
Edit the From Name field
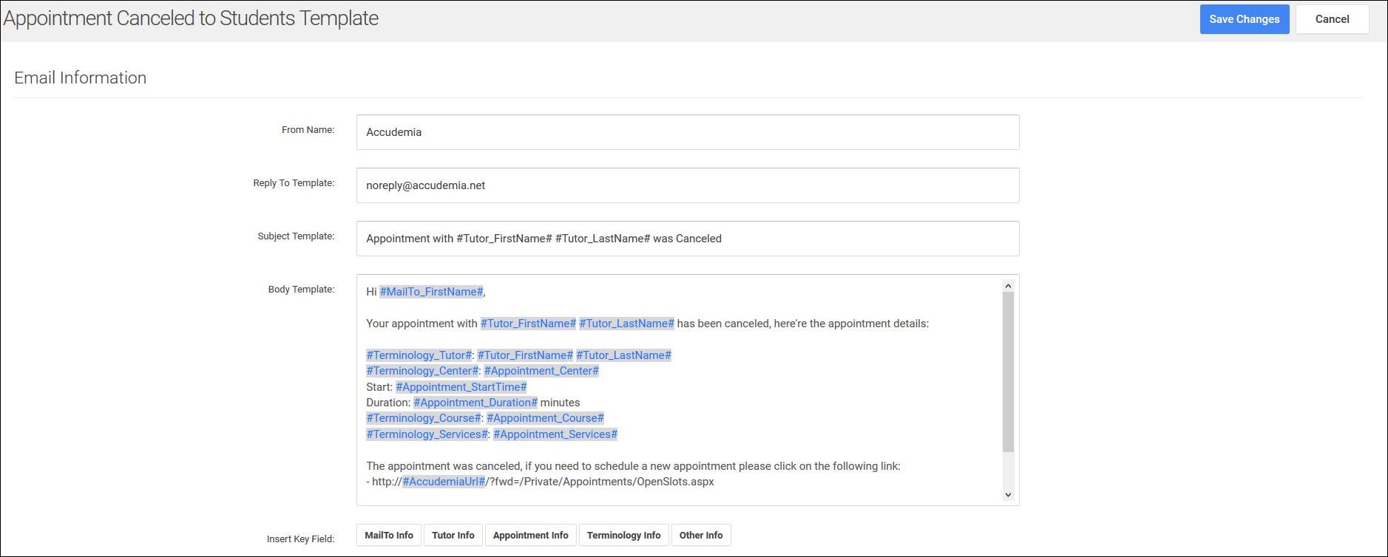pyautogui.click(x=688, y=132)
